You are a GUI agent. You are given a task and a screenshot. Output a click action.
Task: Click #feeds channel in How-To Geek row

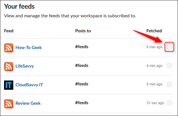pos(82,47)
